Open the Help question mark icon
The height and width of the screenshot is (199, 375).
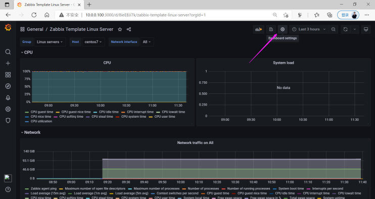click(x=8, y=189)
